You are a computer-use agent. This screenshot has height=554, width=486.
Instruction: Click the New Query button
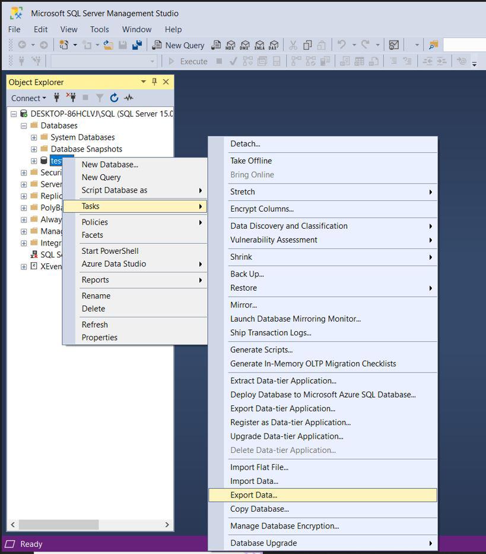coord(179,45)
